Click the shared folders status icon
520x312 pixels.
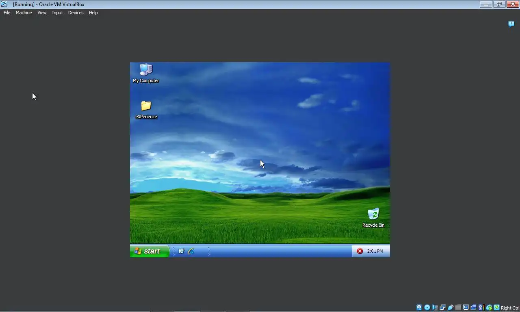click(x=458, y=308)
